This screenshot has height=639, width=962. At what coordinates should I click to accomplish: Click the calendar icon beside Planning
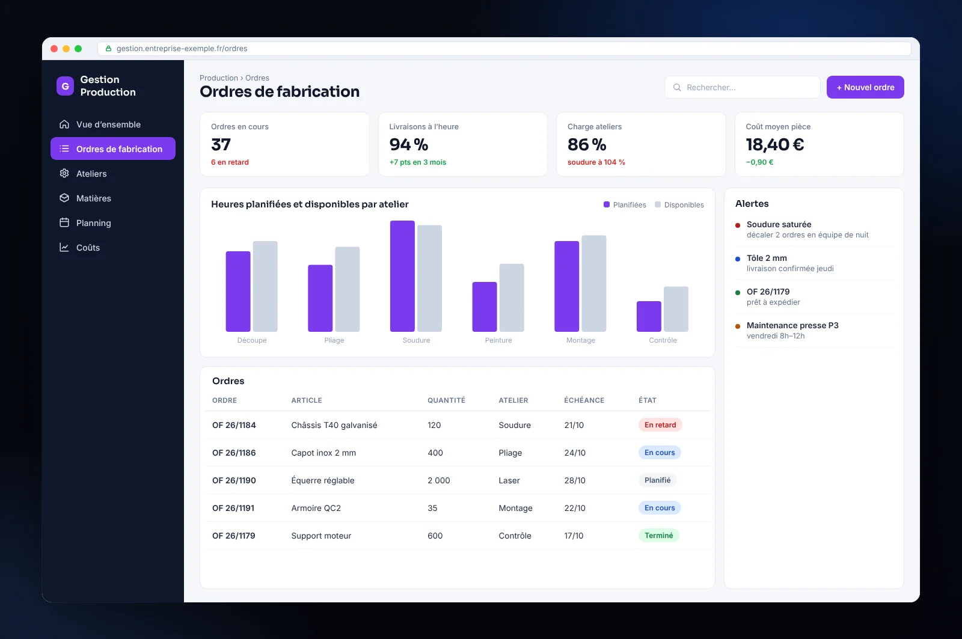click(x=64, y=223)
